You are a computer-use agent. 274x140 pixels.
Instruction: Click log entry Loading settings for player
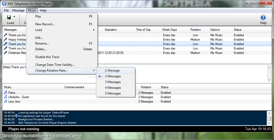44,113
